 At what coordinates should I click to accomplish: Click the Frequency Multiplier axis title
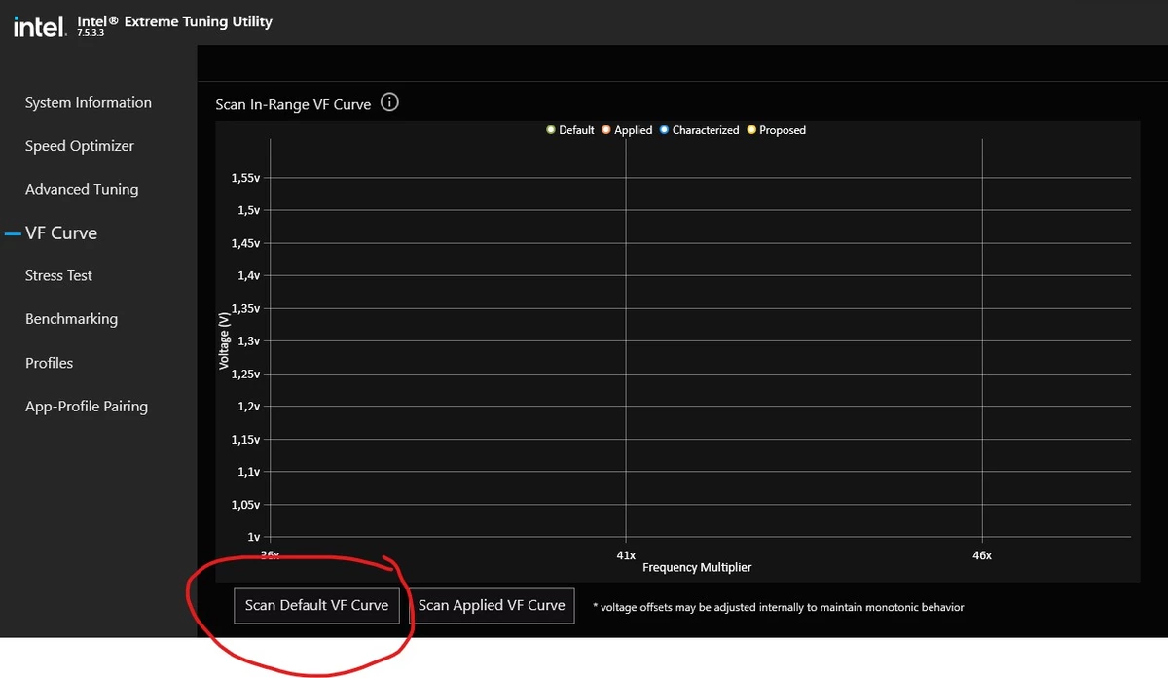pos(697,567)
